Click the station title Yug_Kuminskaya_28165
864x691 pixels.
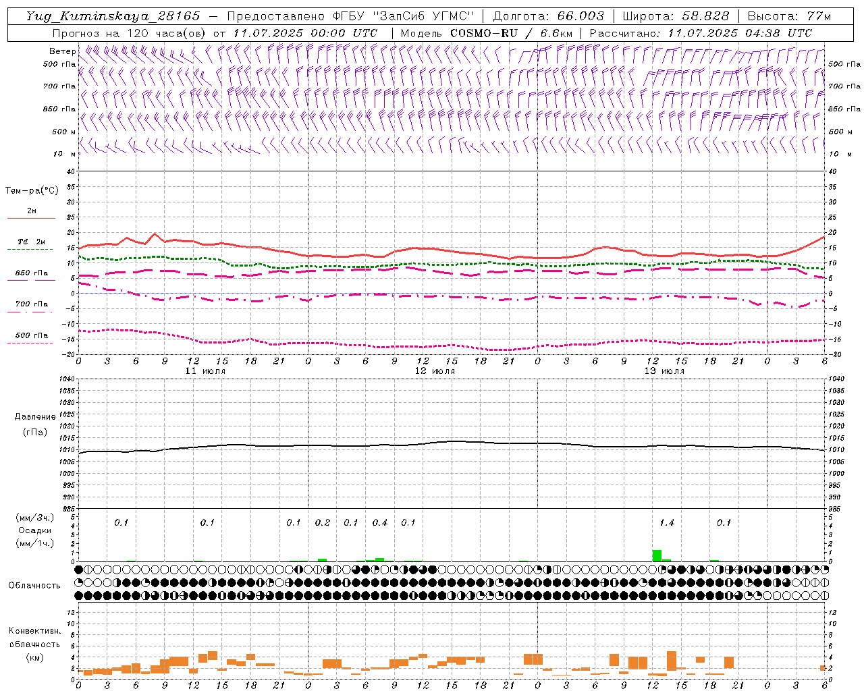[x=113, y=16]
